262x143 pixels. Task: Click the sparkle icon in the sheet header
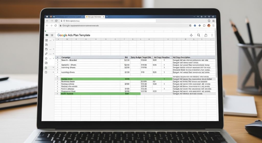pos(191,35)
